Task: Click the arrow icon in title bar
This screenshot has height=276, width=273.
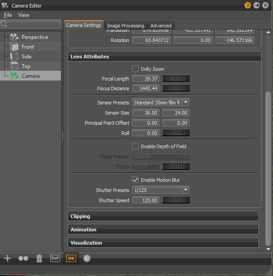Action: coord(257,5)
